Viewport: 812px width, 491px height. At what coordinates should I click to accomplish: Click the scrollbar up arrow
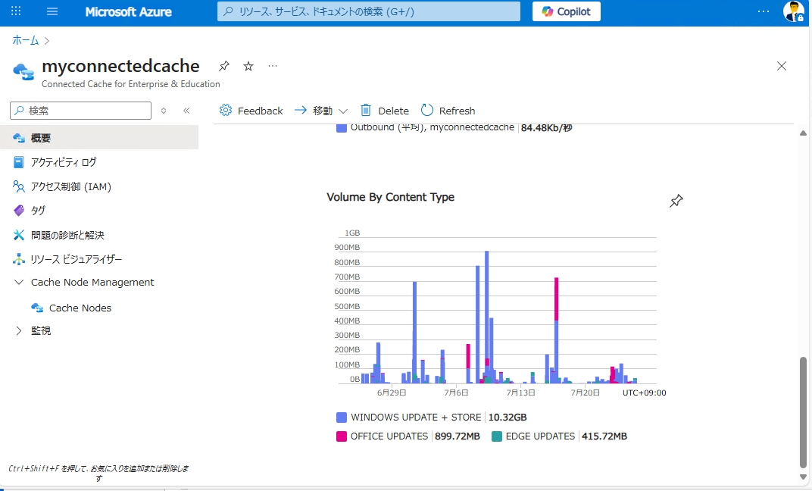tap(803, 133)
